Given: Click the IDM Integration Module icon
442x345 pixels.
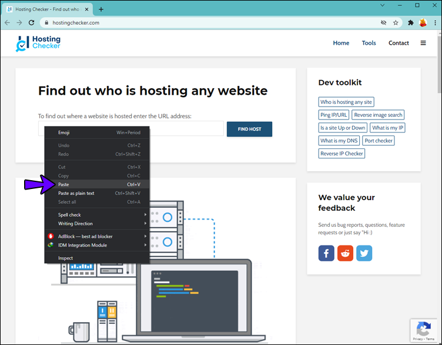Looking at the screenshot, I should point(51,245).
